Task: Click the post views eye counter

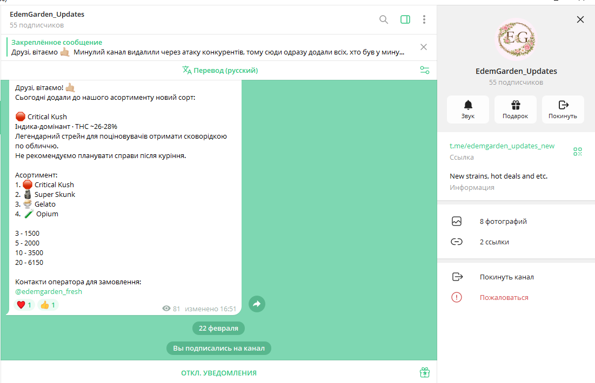Action: pos(171,309)
